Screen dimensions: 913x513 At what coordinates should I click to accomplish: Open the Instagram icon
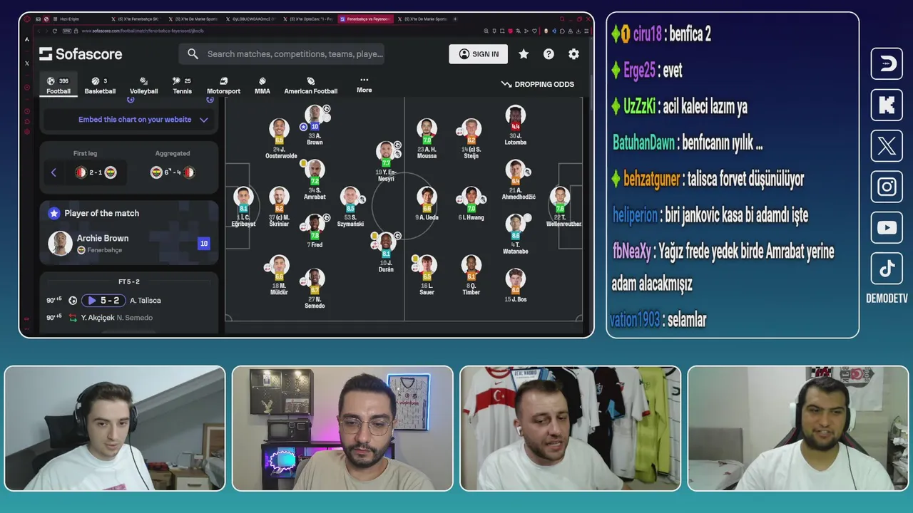pyautogui.click(x=887, y=187)
